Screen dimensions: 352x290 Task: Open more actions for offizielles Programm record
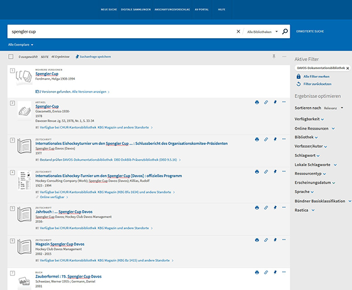(x=284, y=171)
